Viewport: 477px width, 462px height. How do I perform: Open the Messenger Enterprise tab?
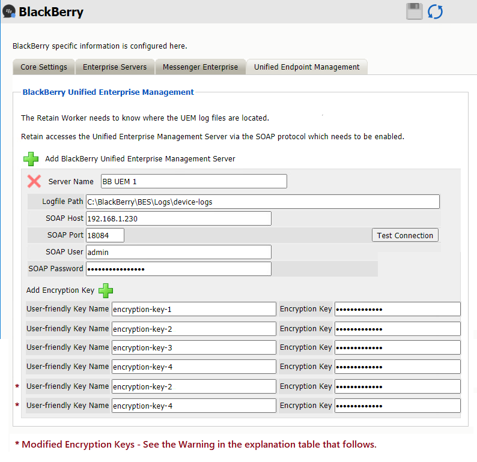pos(201,67)
